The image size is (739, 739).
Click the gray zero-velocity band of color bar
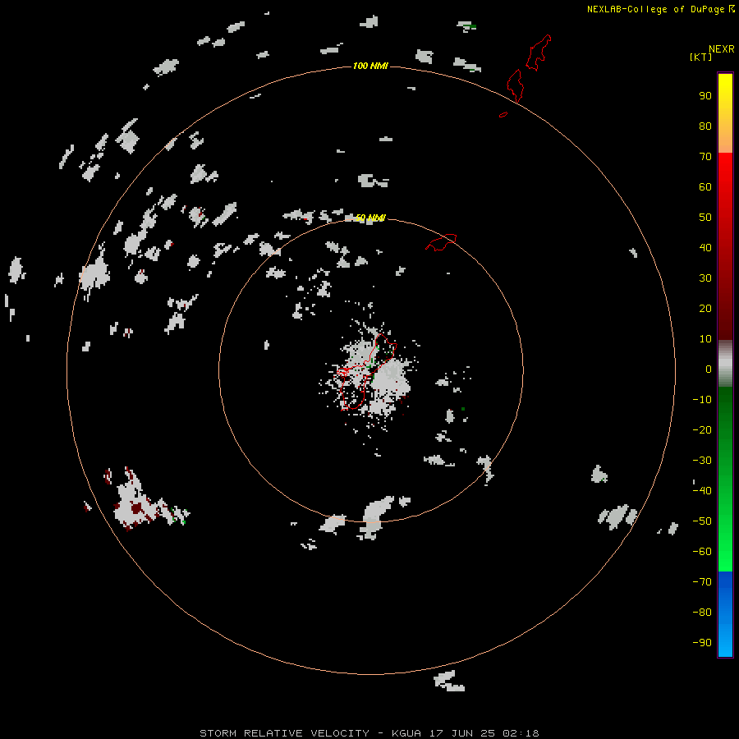click(725, 364)
